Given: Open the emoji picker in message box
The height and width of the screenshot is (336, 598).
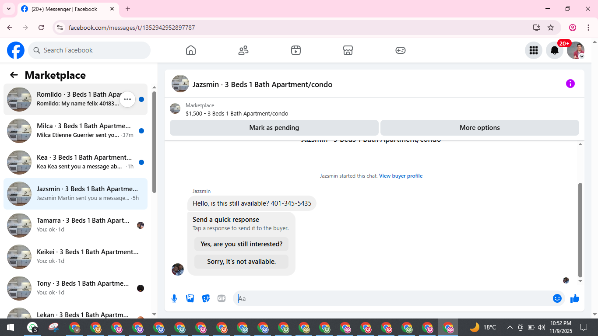Looking at the screenshot, I should (x=557, y=298).
